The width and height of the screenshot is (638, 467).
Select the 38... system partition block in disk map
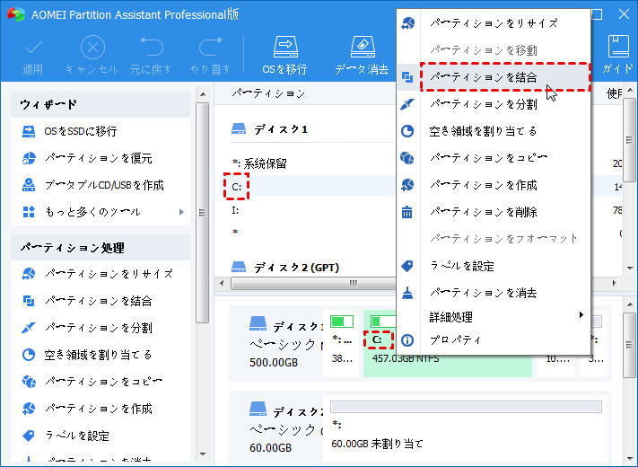[342, 344]
